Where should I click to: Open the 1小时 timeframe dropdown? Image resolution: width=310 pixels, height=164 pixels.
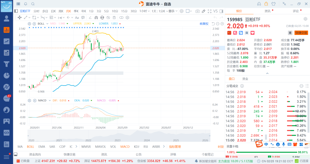144,11
